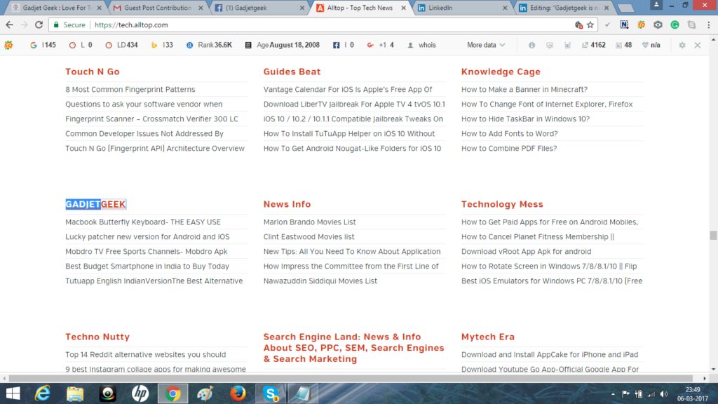The image size is (718, 404).
Task: Click the taskbar clock showing 23:49
Action: click(693, 394)
